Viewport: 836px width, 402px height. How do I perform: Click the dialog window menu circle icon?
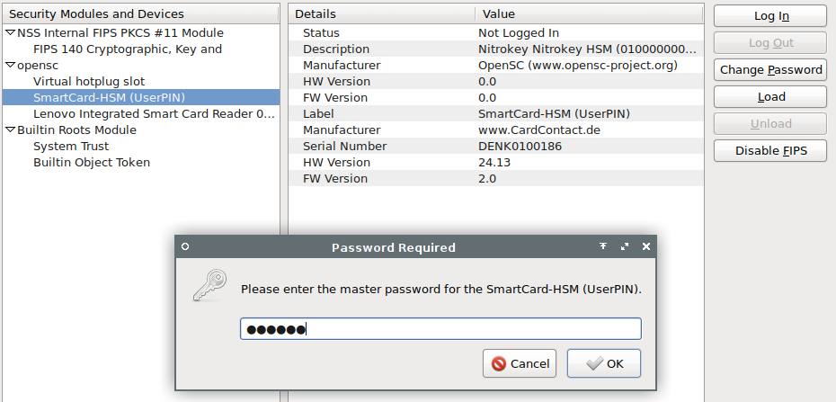tap(185, 246)
